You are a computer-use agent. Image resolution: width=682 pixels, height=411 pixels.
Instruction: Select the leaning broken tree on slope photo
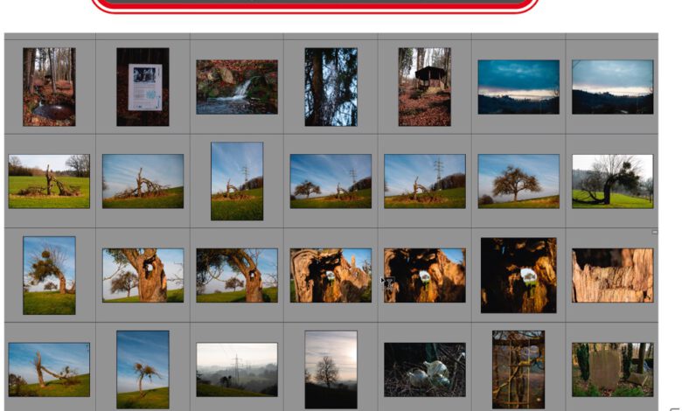click(x=49, y=370)
